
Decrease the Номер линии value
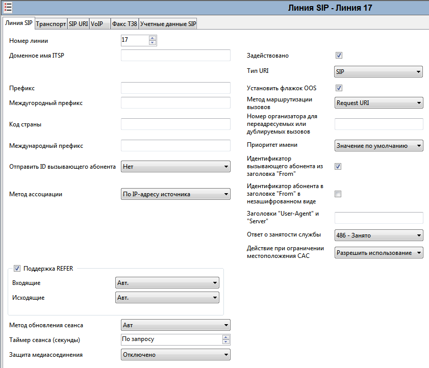click(153, 43)
